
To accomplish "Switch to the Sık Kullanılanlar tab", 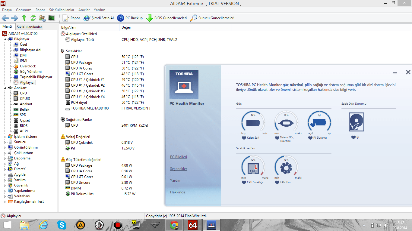I will (29, 27).
